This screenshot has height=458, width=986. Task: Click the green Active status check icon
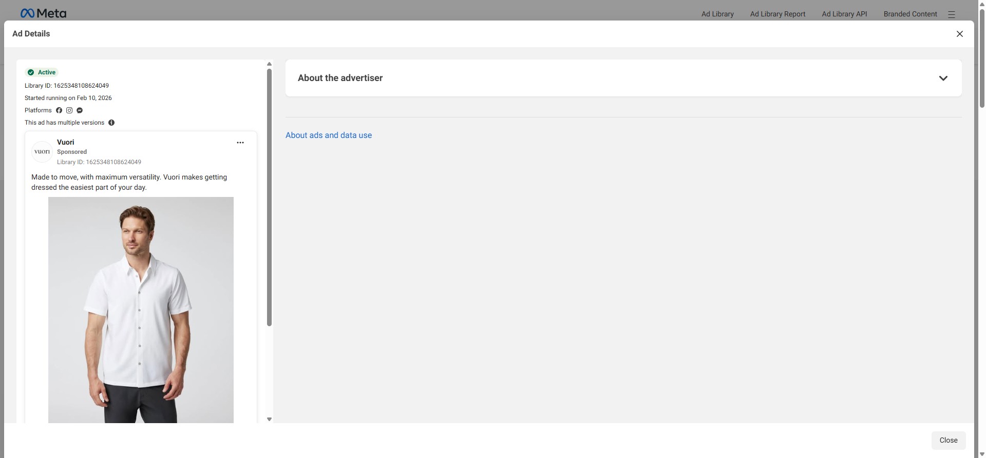(31, 72)
